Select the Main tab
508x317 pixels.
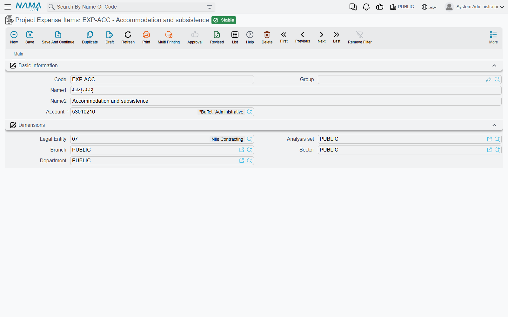[18, 54]
